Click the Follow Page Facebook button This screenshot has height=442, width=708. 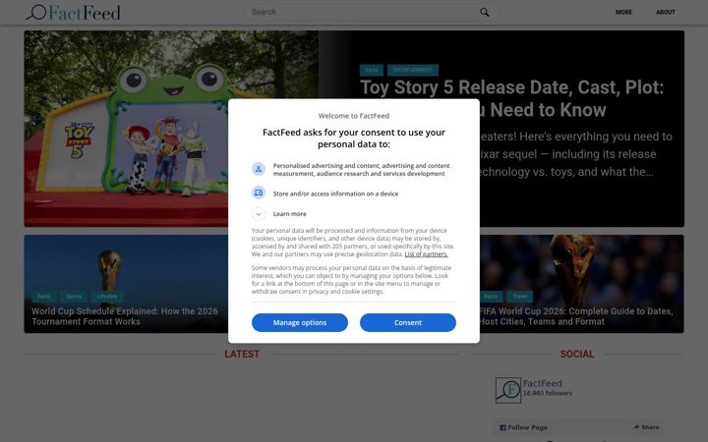523,427
